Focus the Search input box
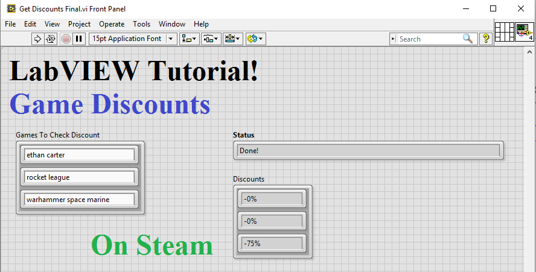 (430, 39)
